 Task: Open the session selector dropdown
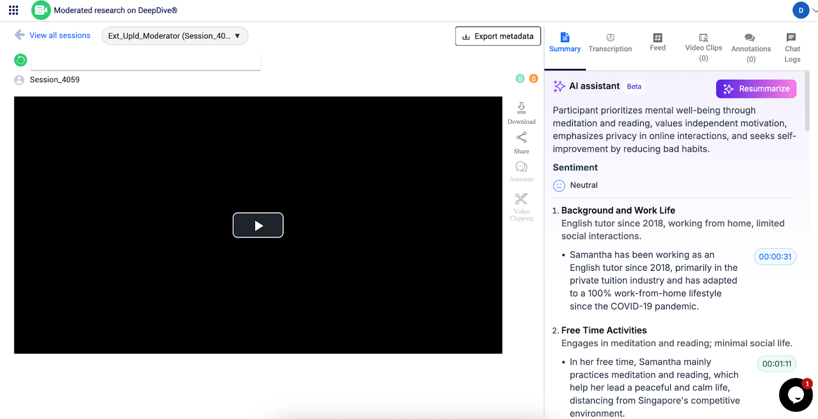175,36
